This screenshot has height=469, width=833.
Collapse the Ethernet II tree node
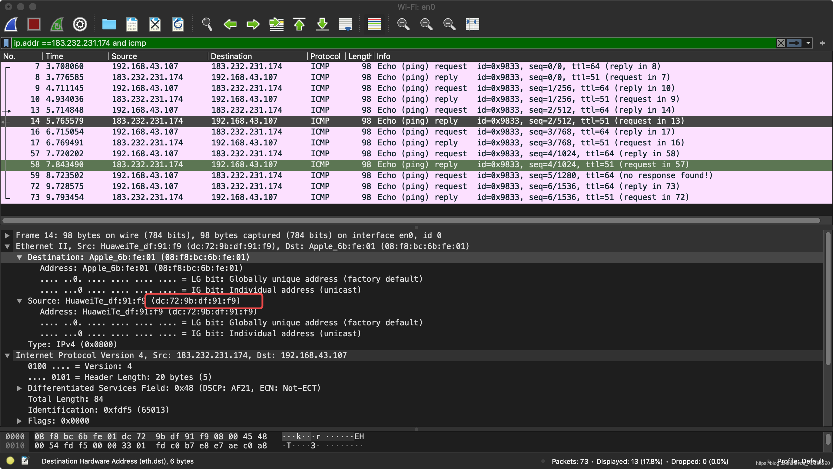coord(7,247)
